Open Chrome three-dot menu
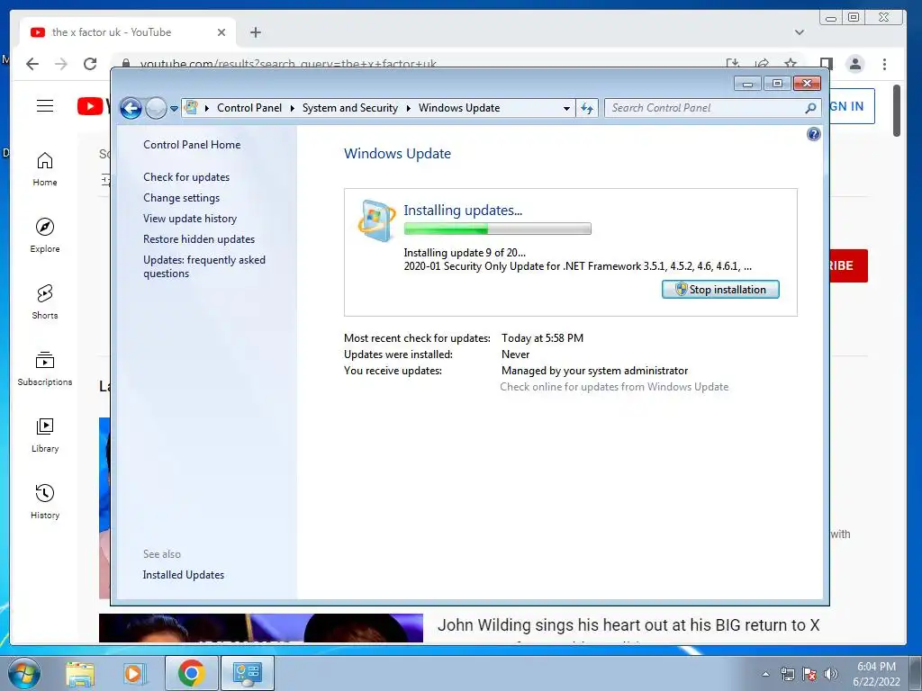Image resolution: width=922 pixels, height=691 pixels. 884,64
